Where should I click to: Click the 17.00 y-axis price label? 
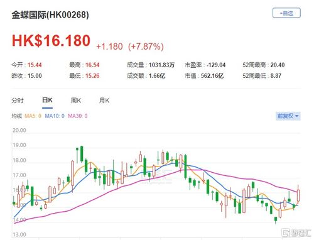tap(19, 175)
